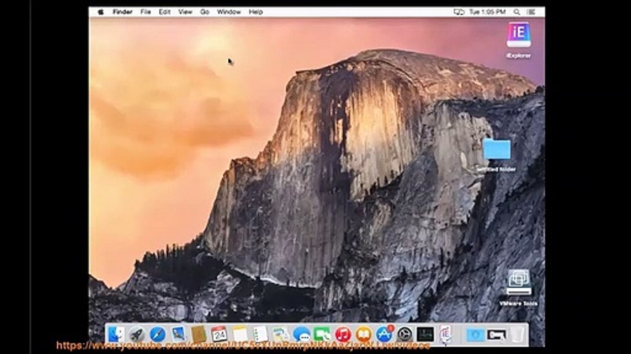
Task: Open yellow Notes icon in Dock
Action: click(240, 334)
